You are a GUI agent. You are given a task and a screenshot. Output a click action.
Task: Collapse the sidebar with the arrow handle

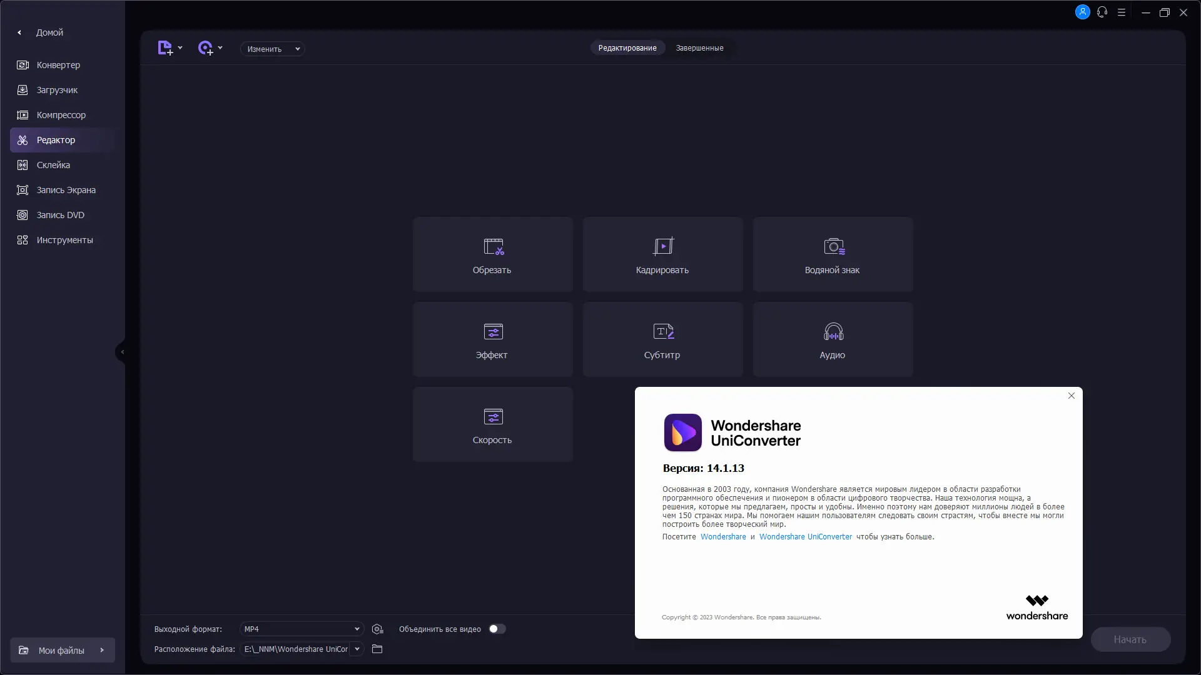pyautogui.click(x=122, y=352)
